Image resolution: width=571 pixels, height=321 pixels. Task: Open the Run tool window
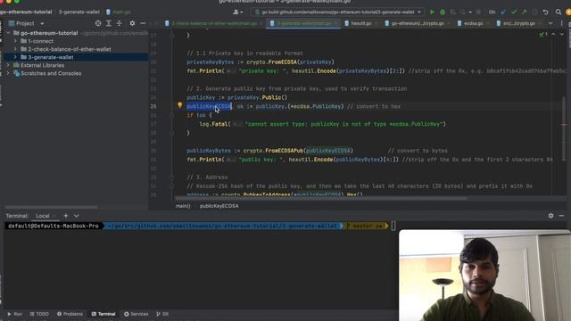[14, 314]
